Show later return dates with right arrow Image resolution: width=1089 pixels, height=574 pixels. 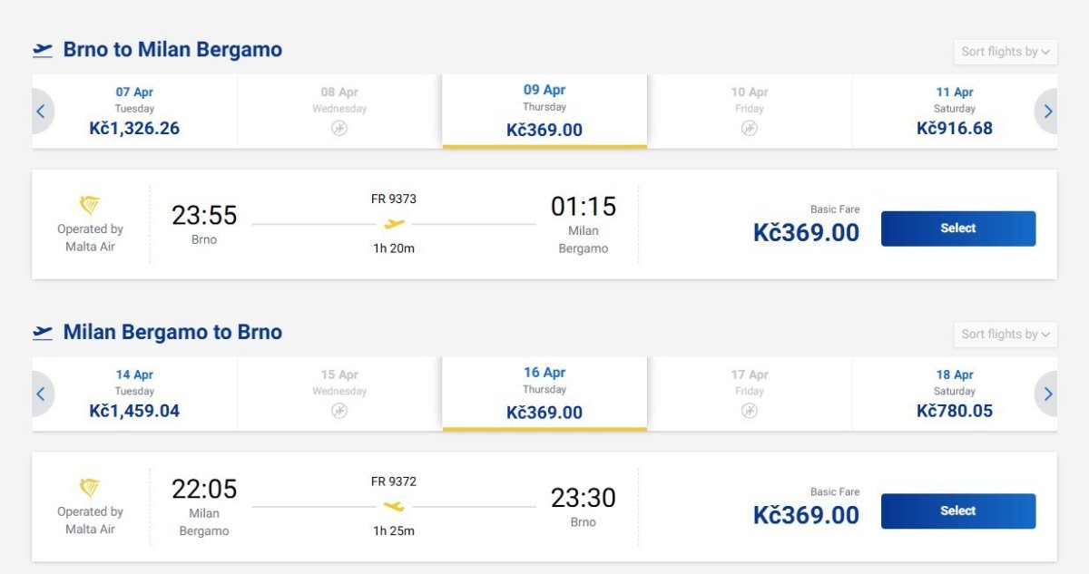1047,394
